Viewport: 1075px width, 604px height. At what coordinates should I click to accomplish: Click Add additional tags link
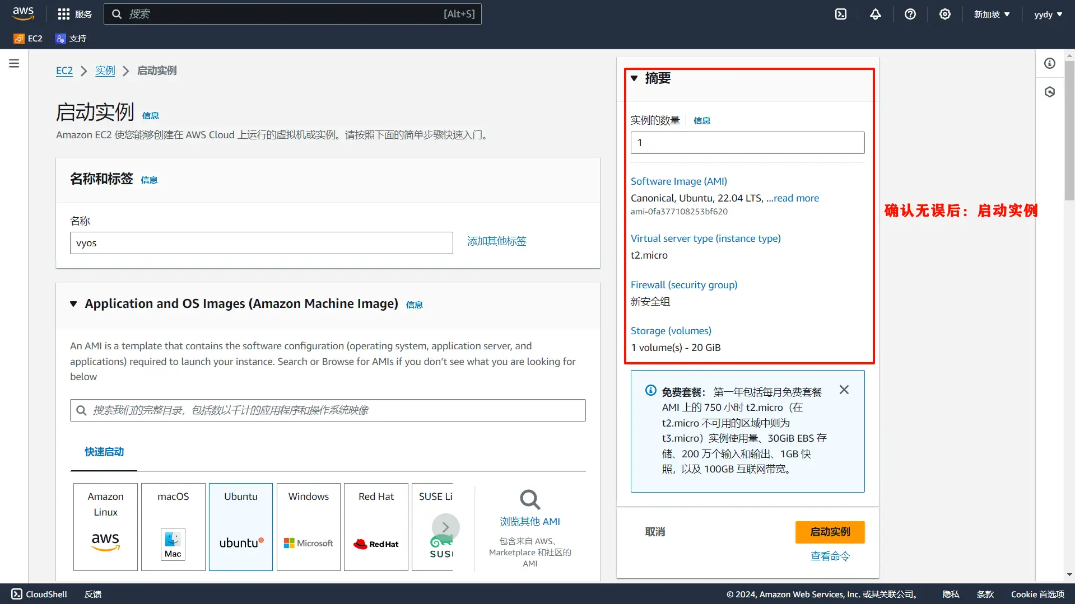(497, 241)
